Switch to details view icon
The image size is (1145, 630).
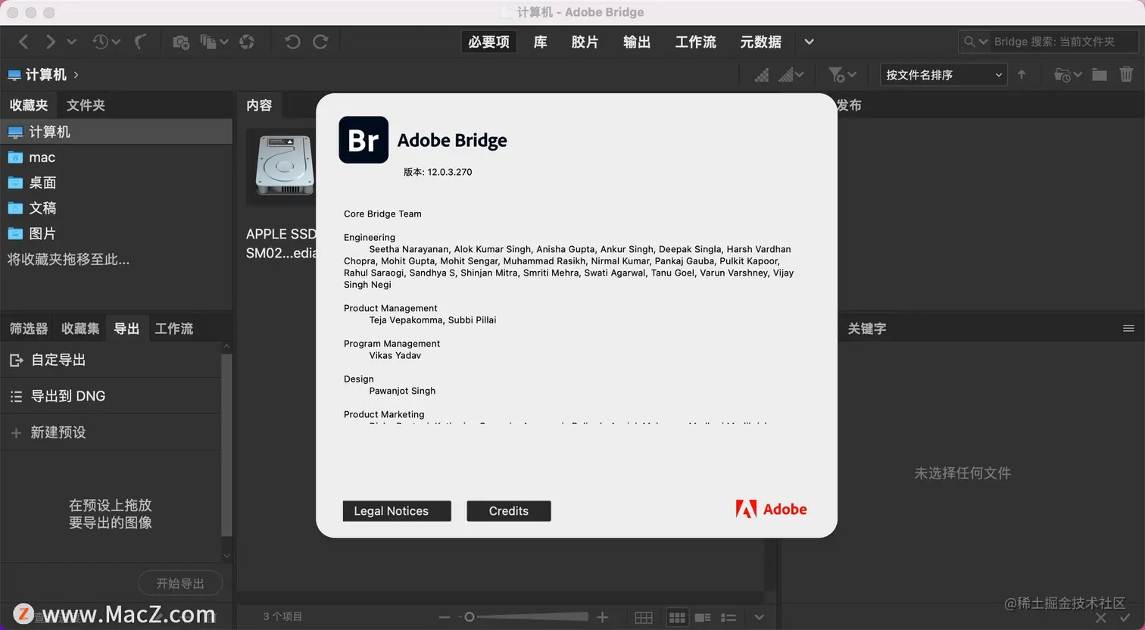coord(703,617)
